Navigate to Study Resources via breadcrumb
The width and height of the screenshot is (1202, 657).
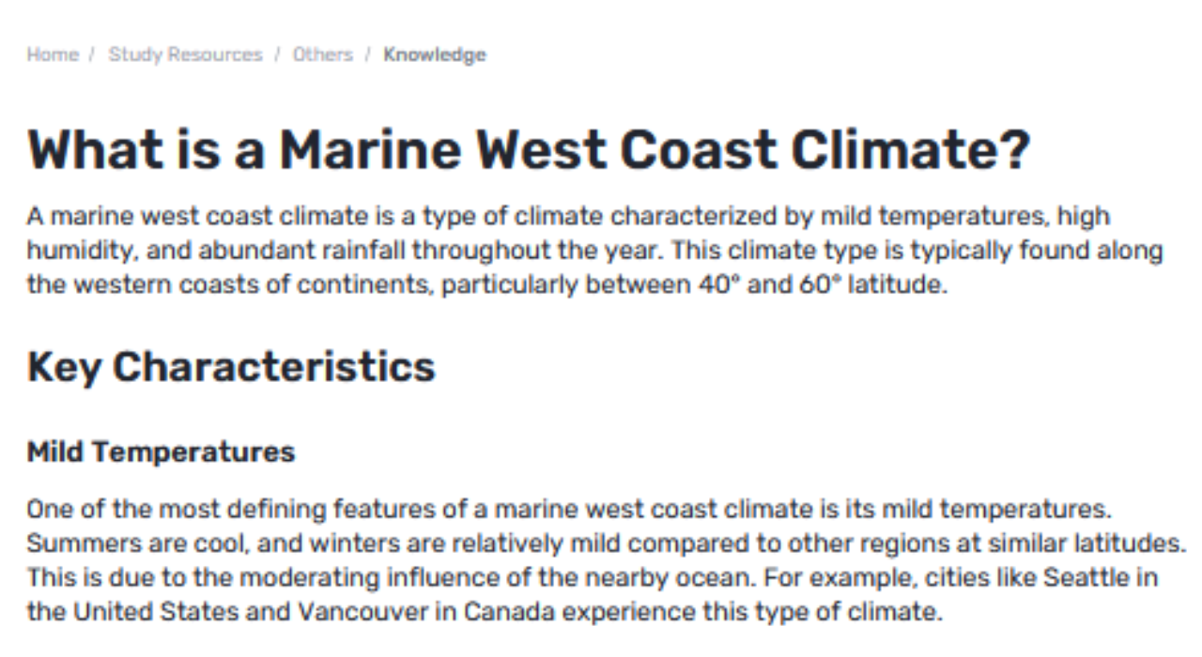(x=185, y=53)
